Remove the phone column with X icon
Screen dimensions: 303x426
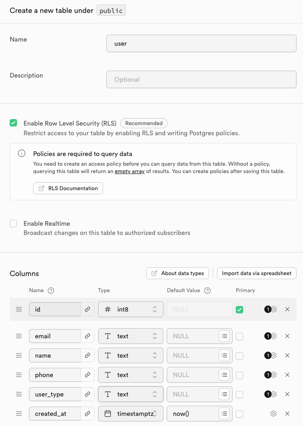tap(287, 375)
